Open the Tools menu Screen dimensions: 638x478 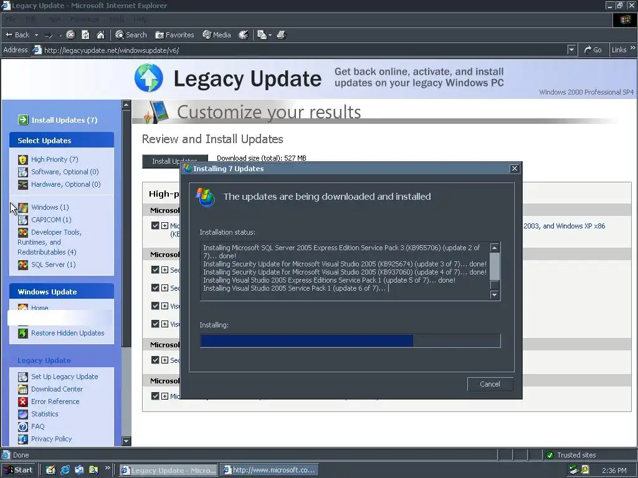(117, 19)
